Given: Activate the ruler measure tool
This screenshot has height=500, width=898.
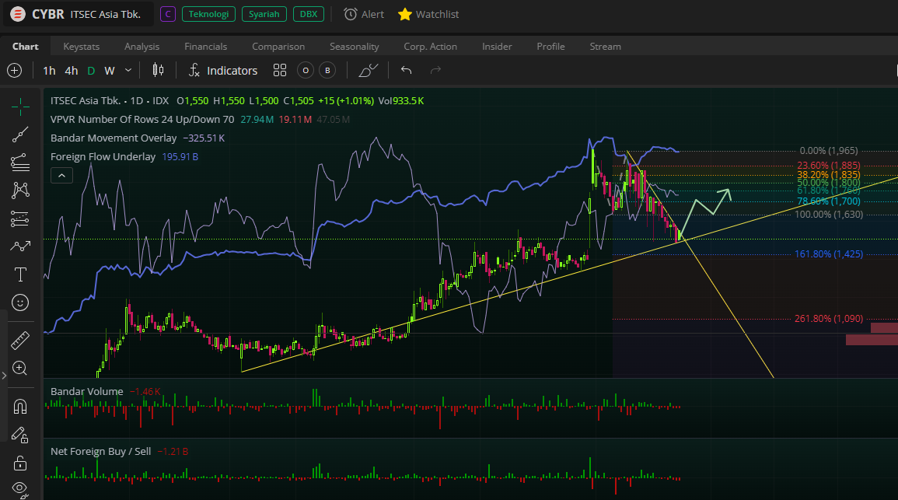Looking at the screenshot, I should point(20,341).
